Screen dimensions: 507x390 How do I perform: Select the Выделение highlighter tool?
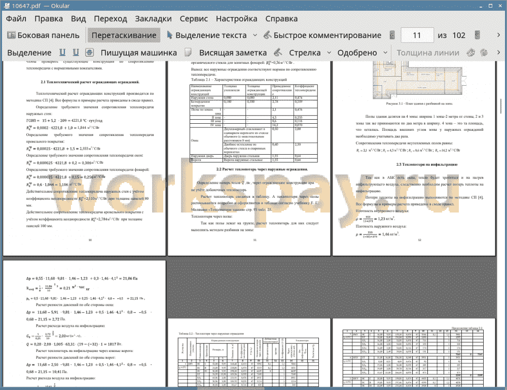pos(29,53)
